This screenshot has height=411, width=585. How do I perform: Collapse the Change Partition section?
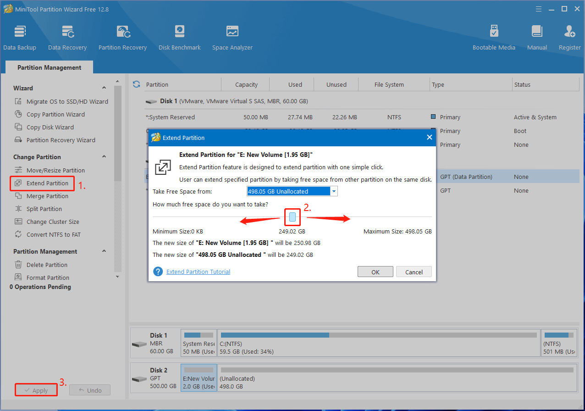pos(104,157)
